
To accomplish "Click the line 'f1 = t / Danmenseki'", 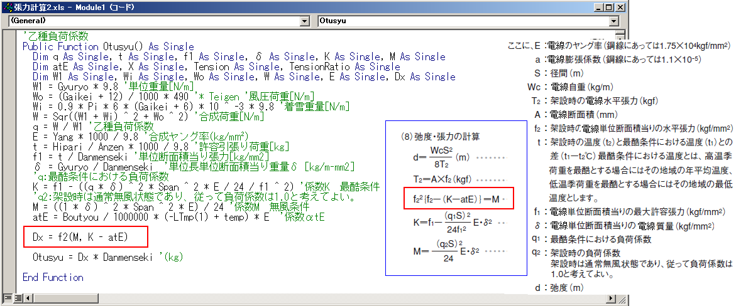I will click(151, 157).
